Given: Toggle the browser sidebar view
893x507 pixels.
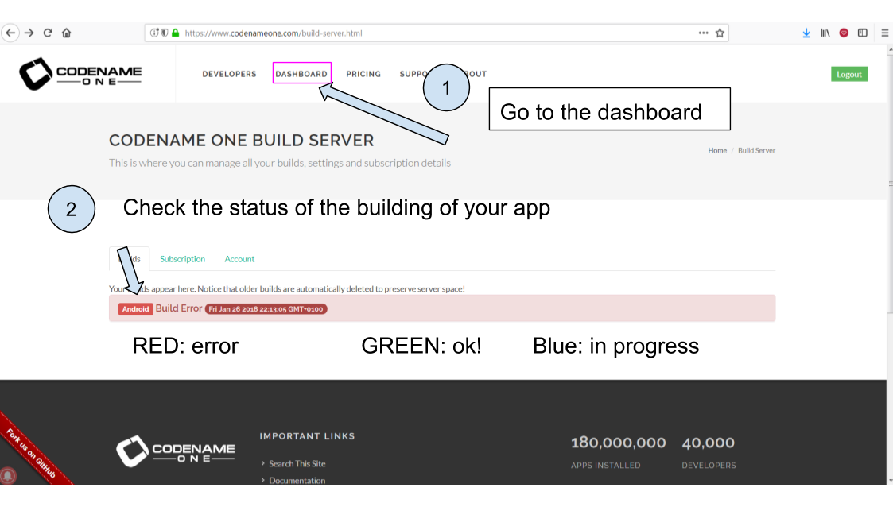Looking at the screenshot, I should pos(863,33).
